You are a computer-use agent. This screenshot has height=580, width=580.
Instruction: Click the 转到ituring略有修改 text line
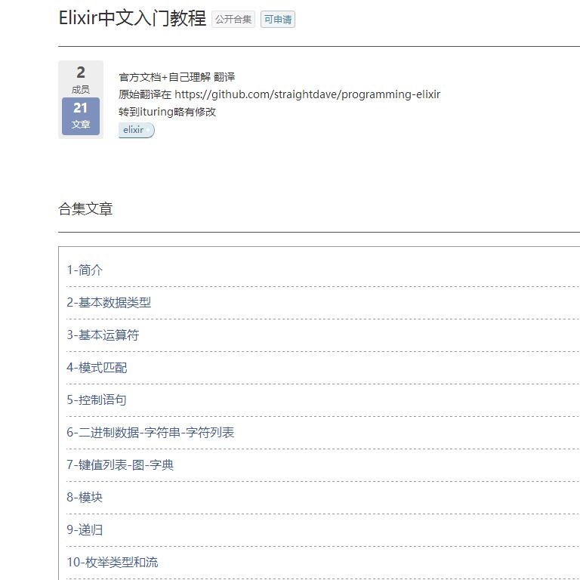(168, 112)
